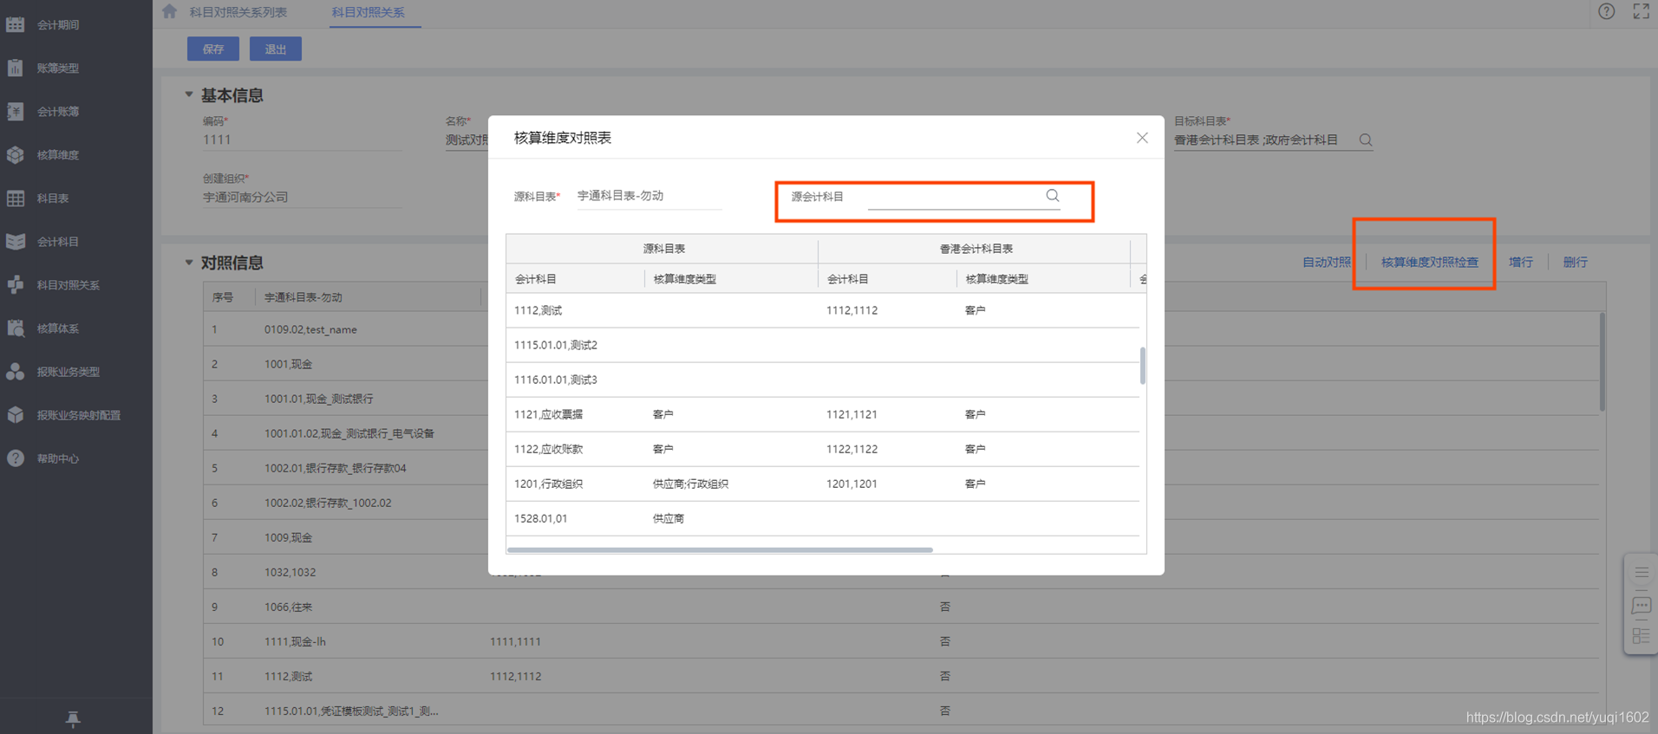Select dialog row 1528.01,01
The width and height of the screenshot is (1658, 734).
click(x=822, y=518)
